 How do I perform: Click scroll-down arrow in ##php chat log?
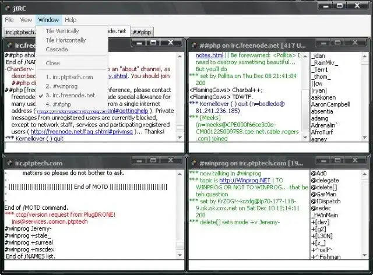305,137
